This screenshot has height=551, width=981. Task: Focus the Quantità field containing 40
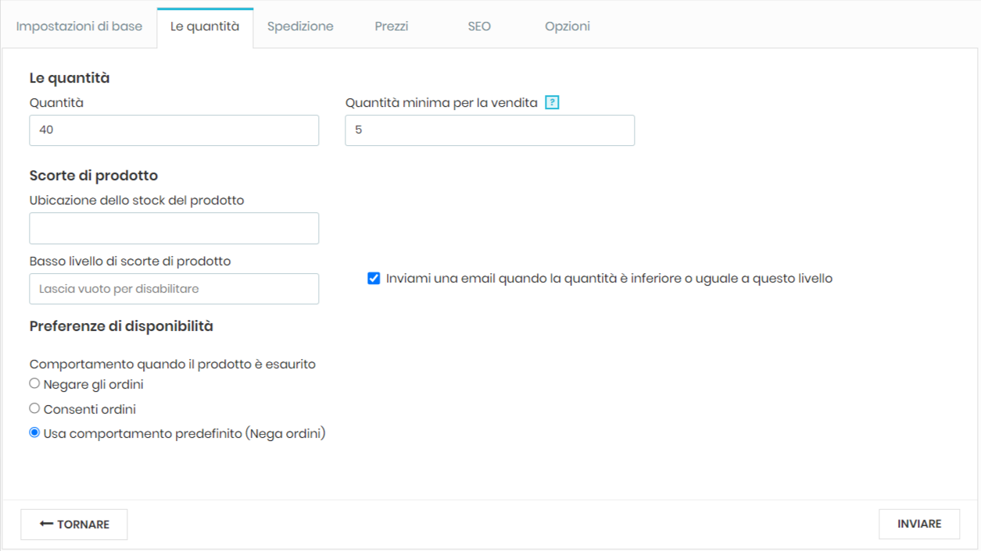(174, 130)
